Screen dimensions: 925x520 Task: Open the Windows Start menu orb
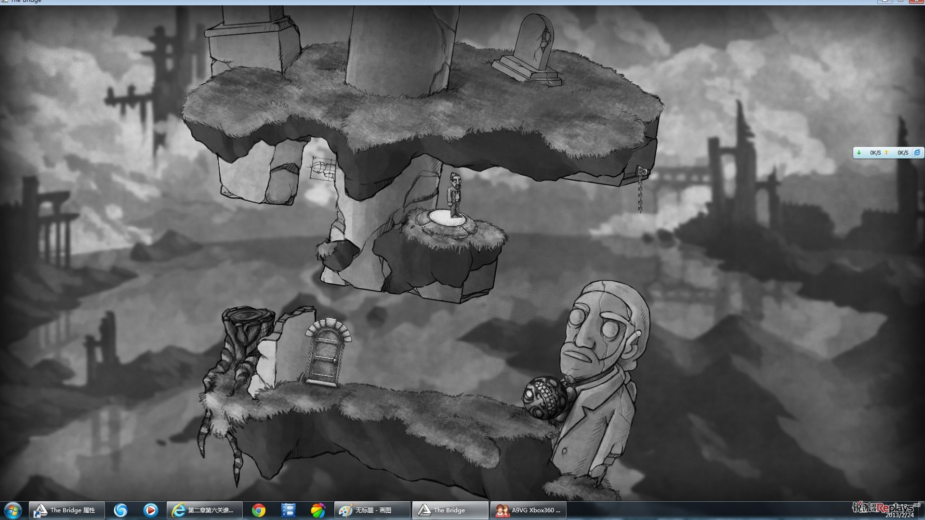coord(13,510)
